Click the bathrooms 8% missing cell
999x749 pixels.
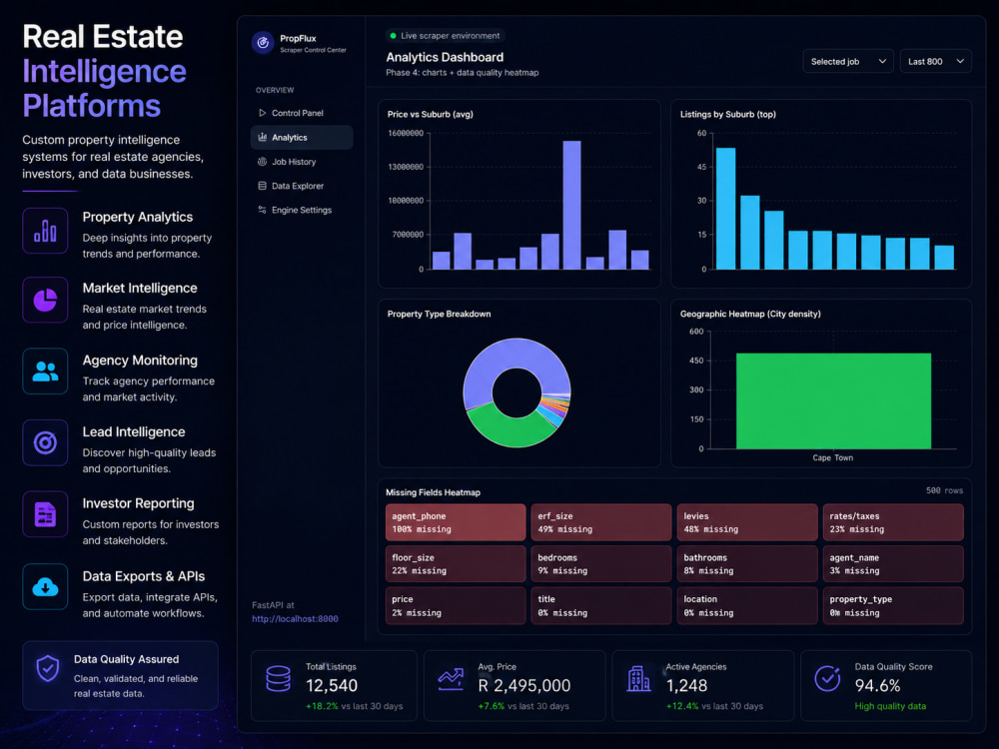(746, 563)
